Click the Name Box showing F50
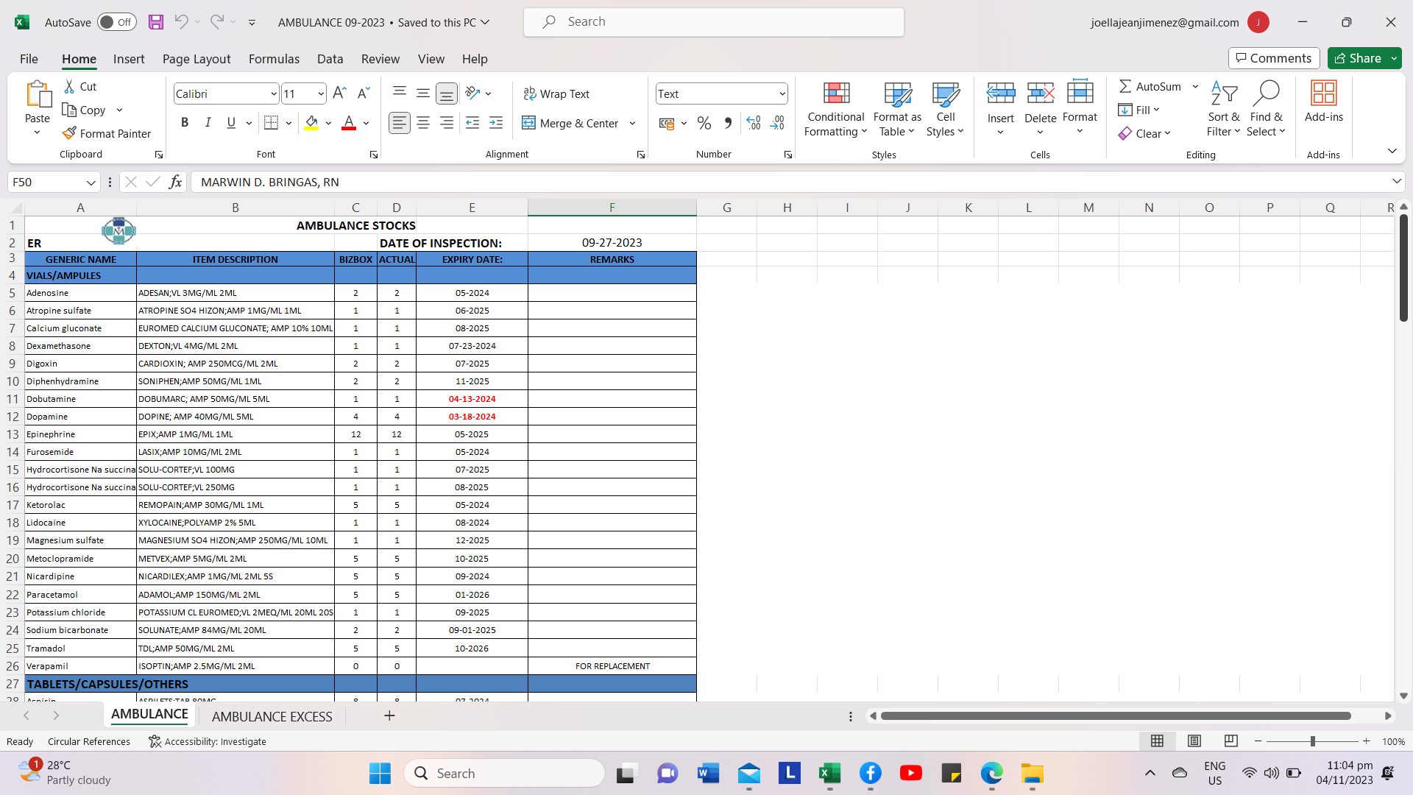Screen dimensions: 1413x795 [46, 182]
